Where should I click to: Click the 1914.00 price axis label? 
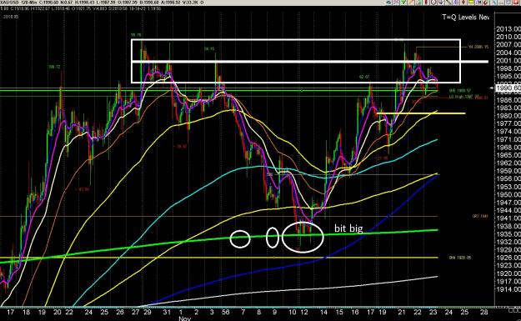point(508,289)
